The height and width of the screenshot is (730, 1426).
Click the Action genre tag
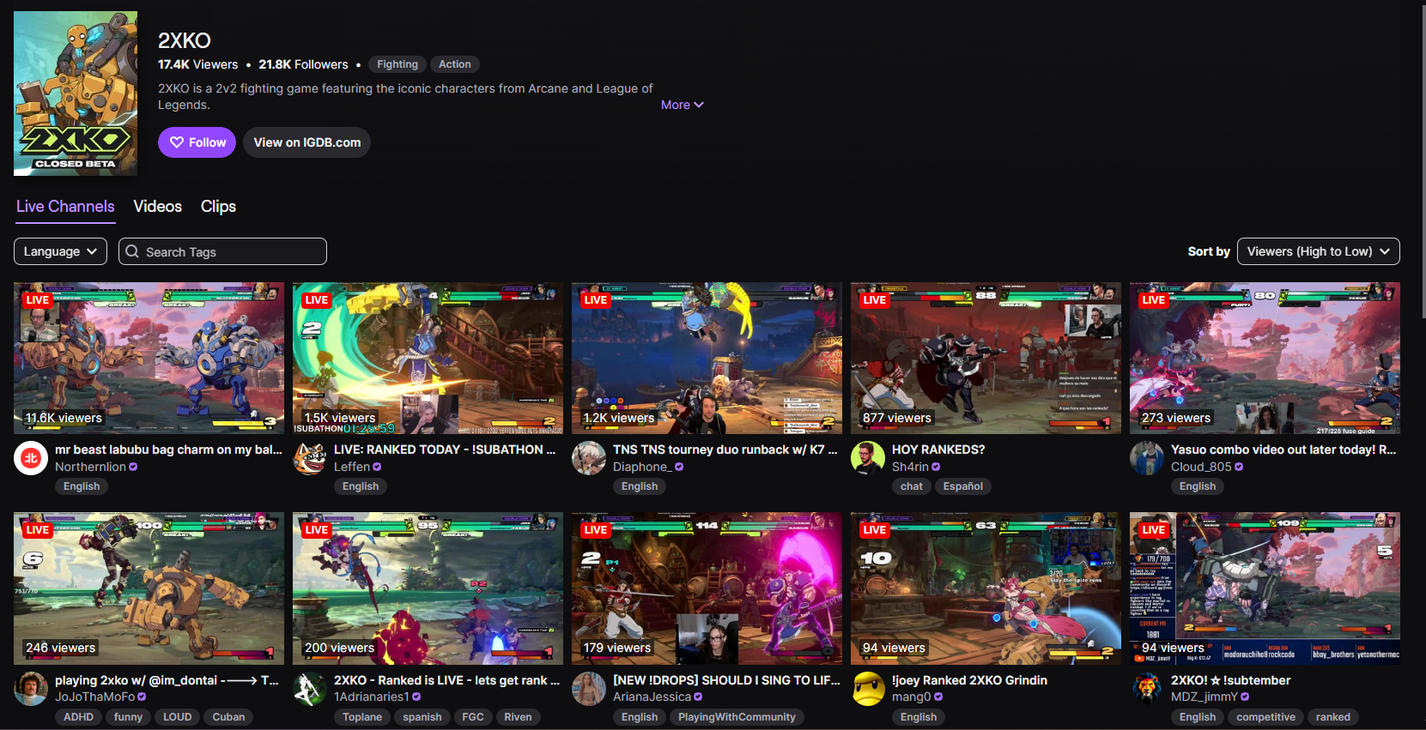pos(455,64)
